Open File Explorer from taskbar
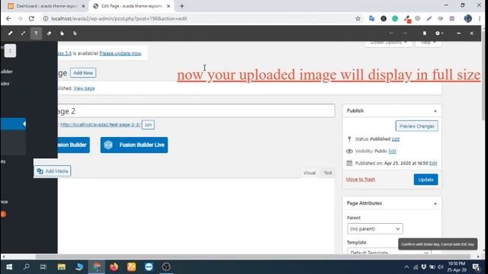 (x=61, y=267)
